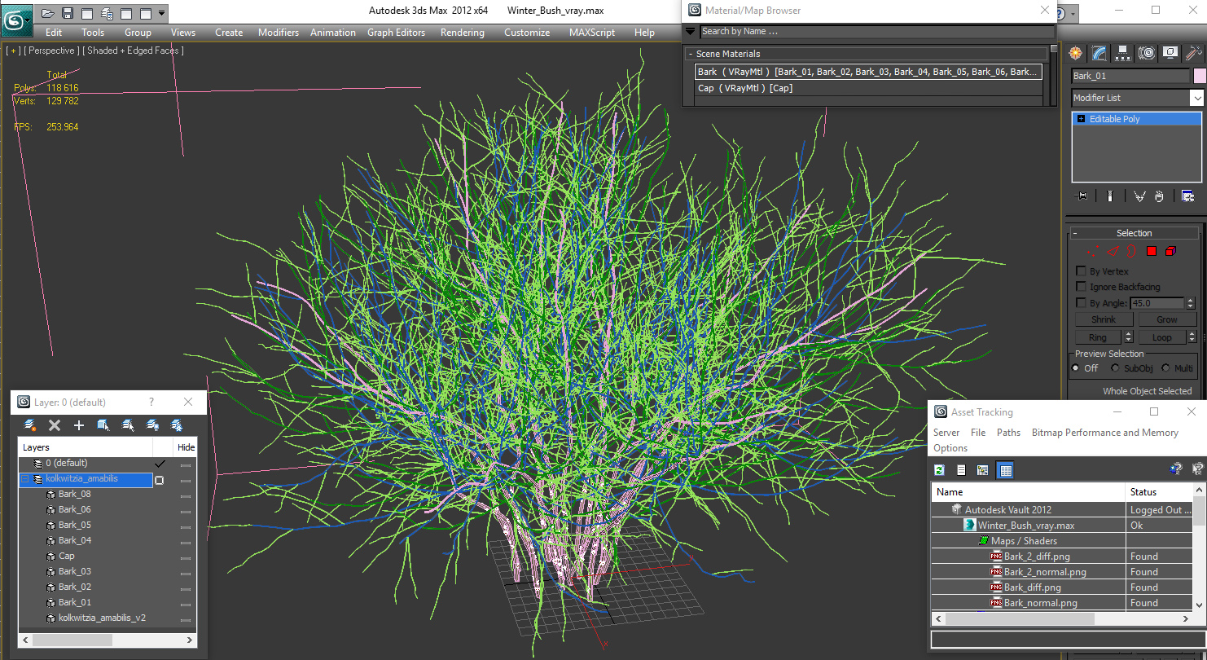The image size is (1207, 660).
Task: Open Paths menu in Asset Tracking
Action: point(1008,433)
